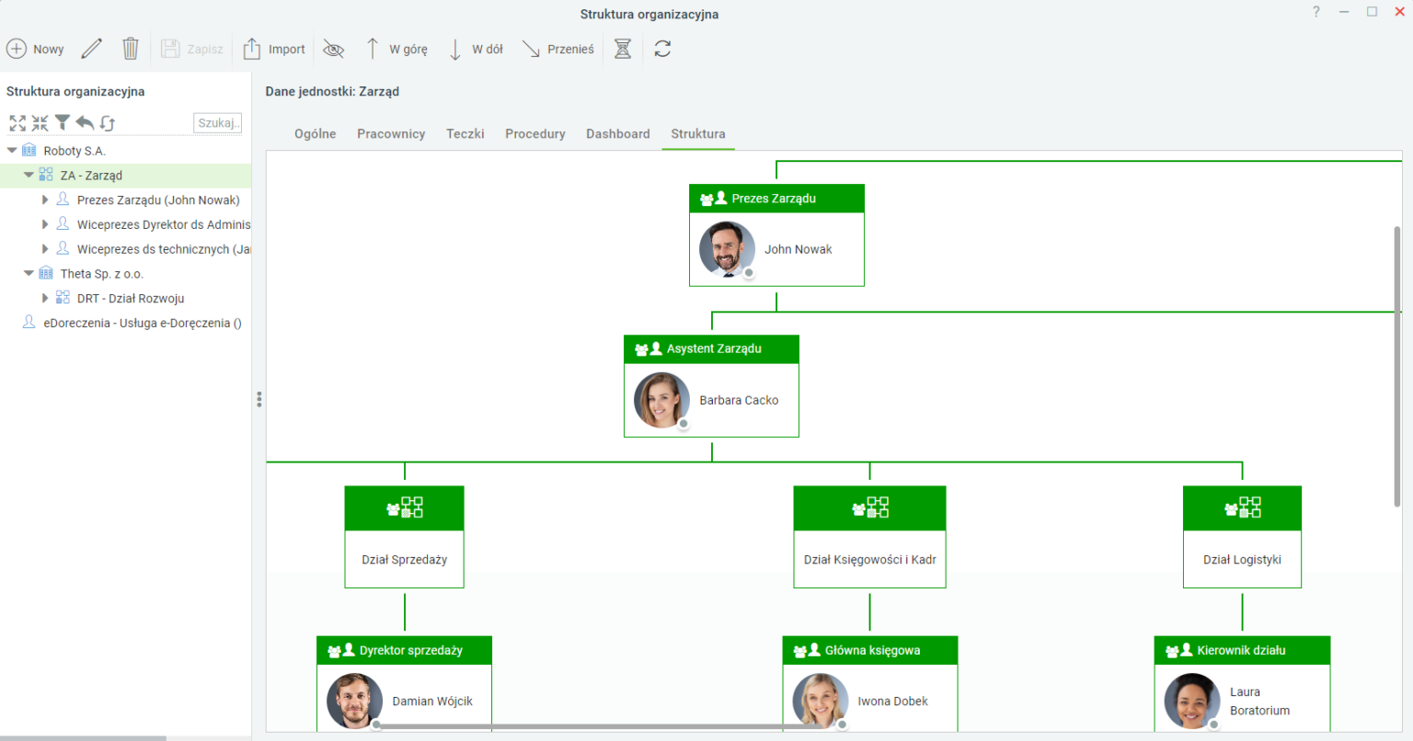
Task: Click the Prezes Zarządu card header
Action: pyautogui.click(x=776, y=199)
